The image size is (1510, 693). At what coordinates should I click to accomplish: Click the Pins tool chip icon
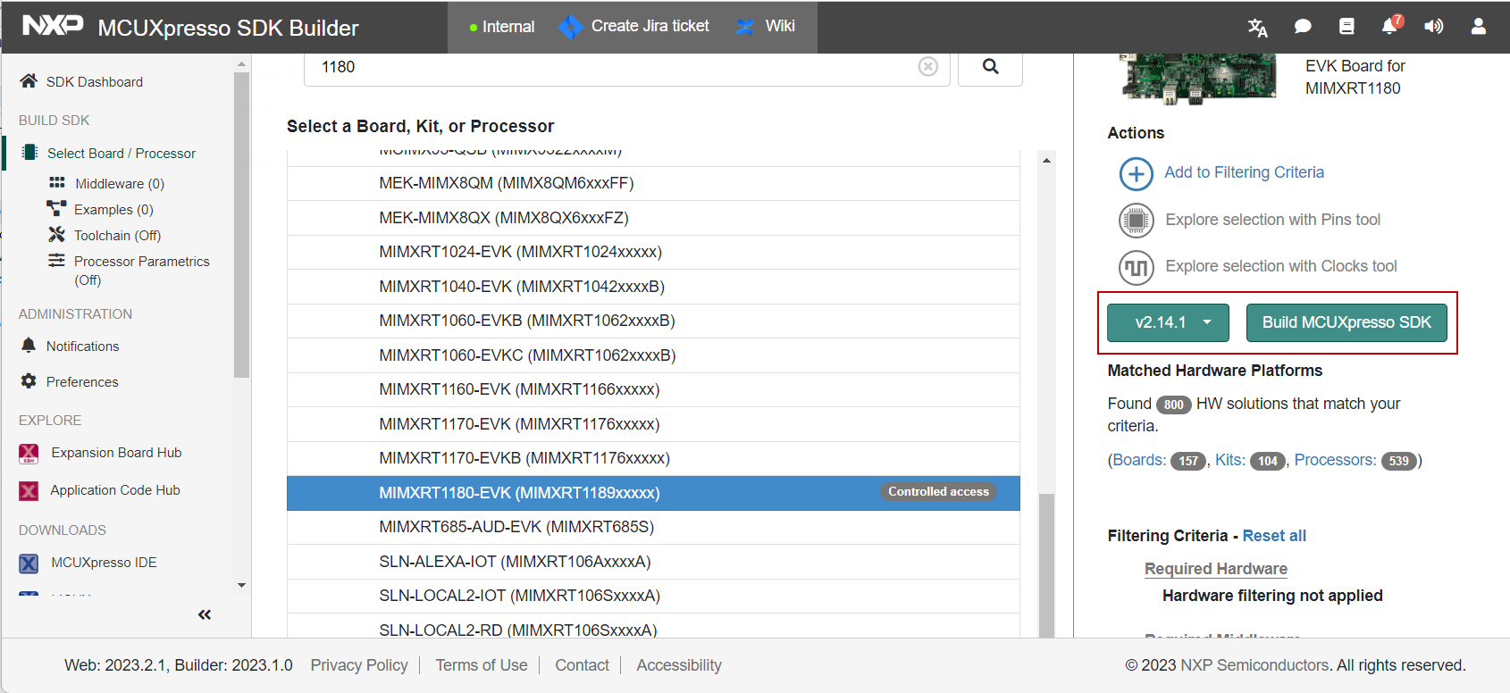(1136, 220)
